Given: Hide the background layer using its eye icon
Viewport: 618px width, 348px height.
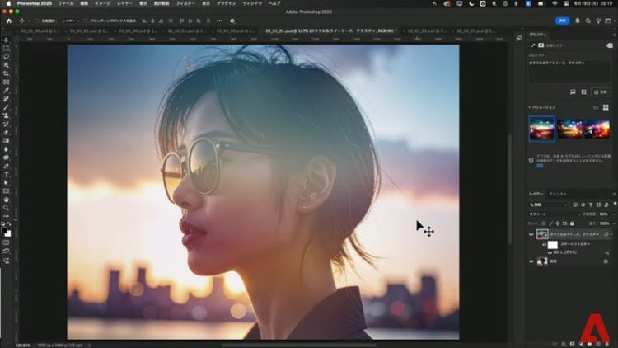Looking at the screenshot, I should point(531,261).
